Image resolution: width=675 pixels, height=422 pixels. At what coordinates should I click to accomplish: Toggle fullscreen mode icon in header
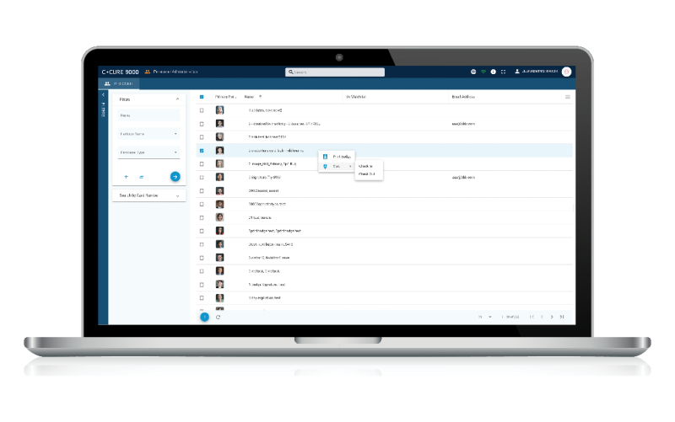point(504,72)
